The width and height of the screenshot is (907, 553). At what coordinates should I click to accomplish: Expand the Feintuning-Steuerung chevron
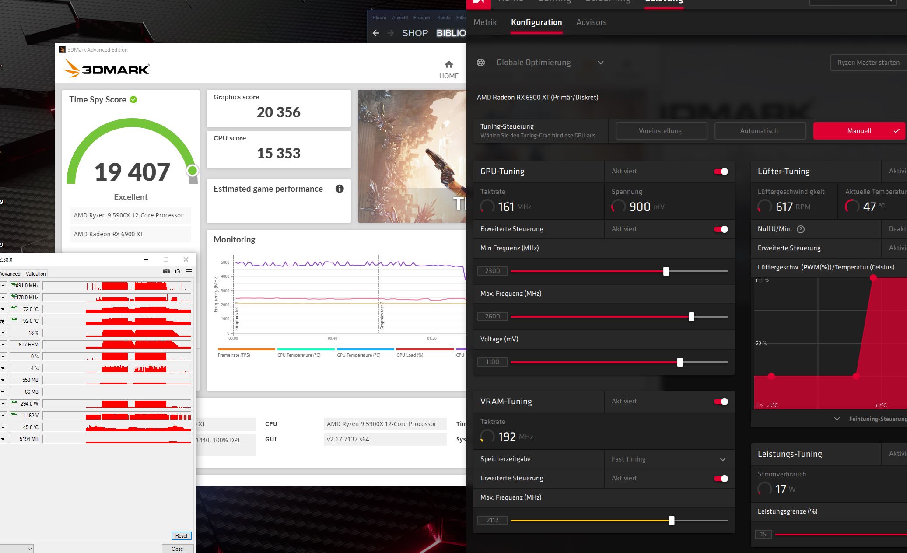[x=837, y=419]
